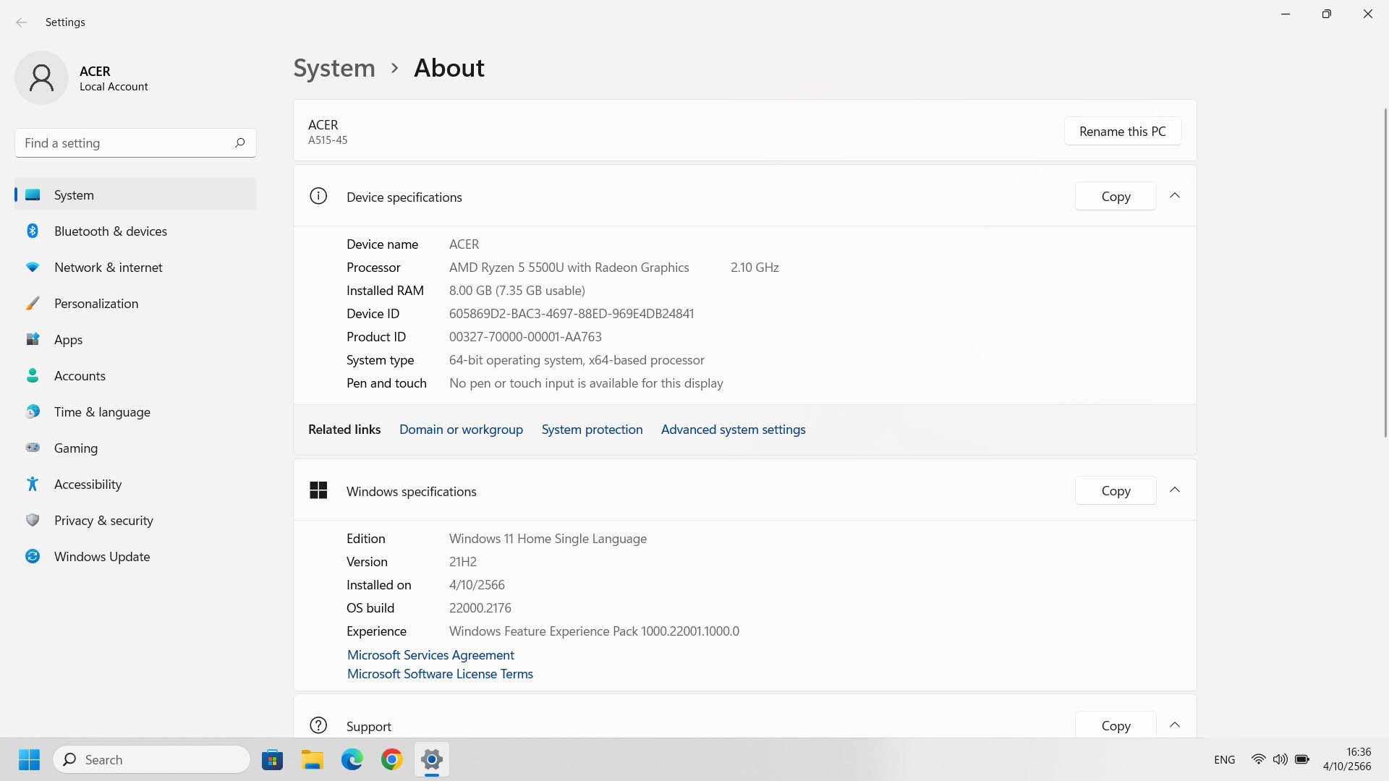Click the Windows Update refresh icon

pos(33,556)
